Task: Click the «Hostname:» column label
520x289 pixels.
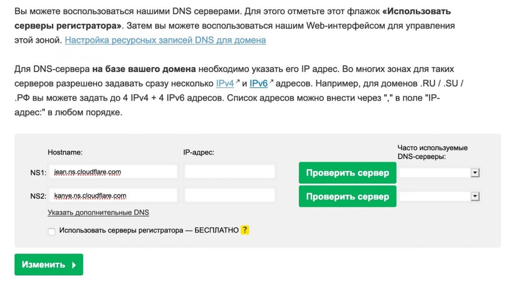Action: 65,152
